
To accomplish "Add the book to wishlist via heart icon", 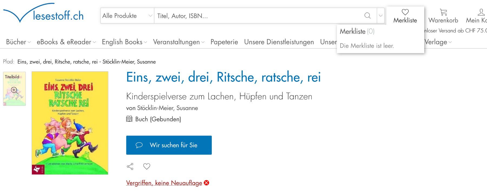I will tap(147, 167).
